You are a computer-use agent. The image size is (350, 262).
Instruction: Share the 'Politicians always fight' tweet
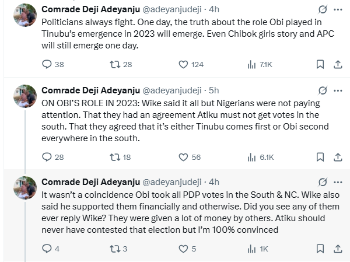click(x=338, y=65)
